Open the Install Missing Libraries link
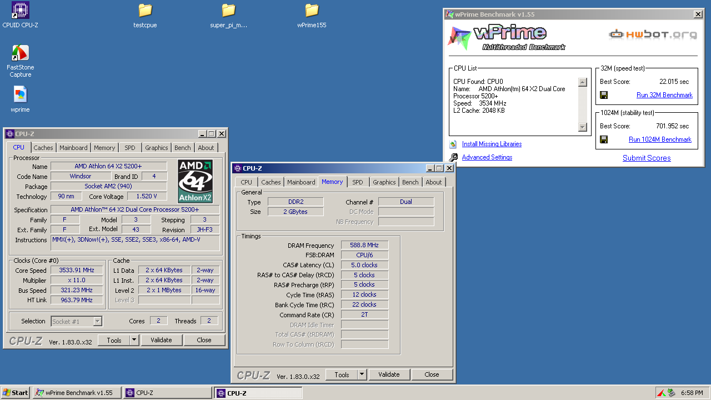This screenshot has height=400, width=711. 492,144
